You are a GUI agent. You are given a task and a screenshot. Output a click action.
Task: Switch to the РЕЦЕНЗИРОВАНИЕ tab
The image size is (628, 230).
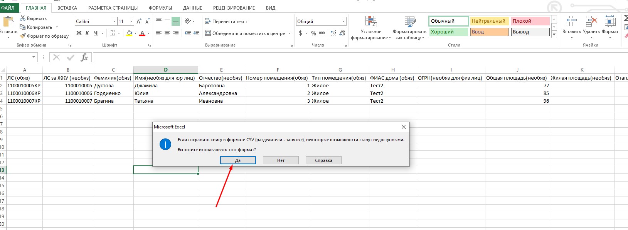pyautogui.click(x=234, y=8)
